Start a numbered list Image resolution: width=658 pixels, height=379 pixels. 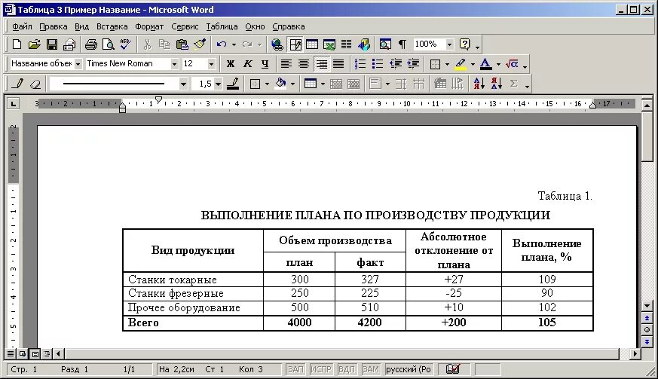point(360,64)
